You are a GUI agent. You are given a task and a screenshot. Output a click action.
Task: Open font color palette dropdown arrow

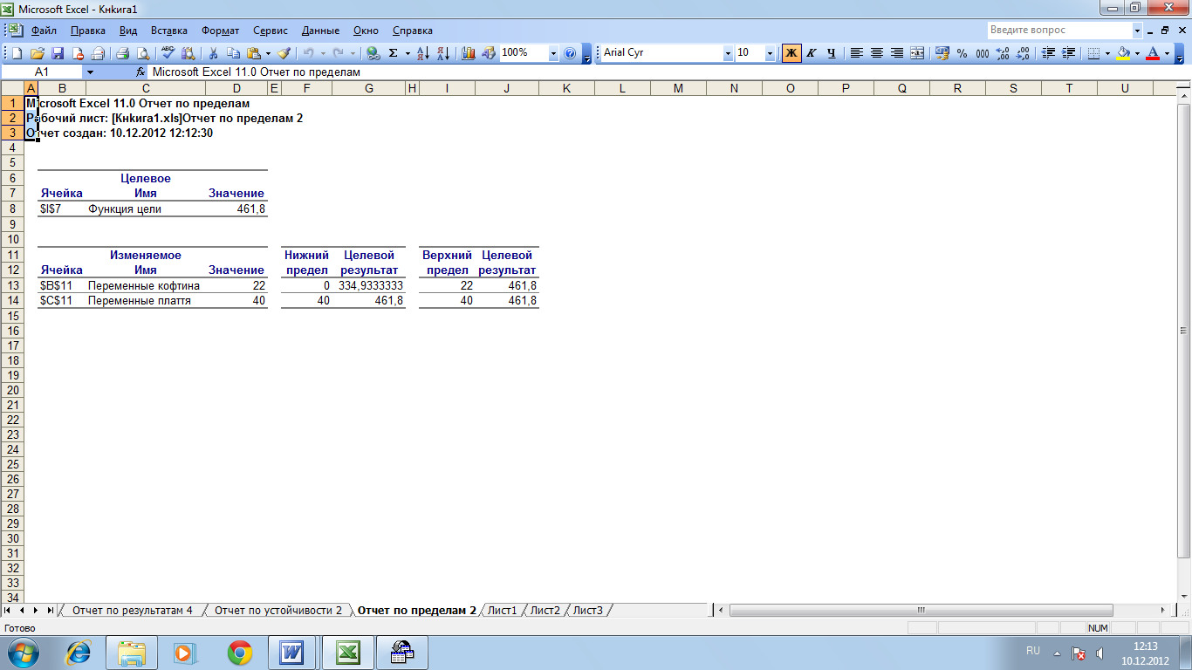[x=1167, y=53]
